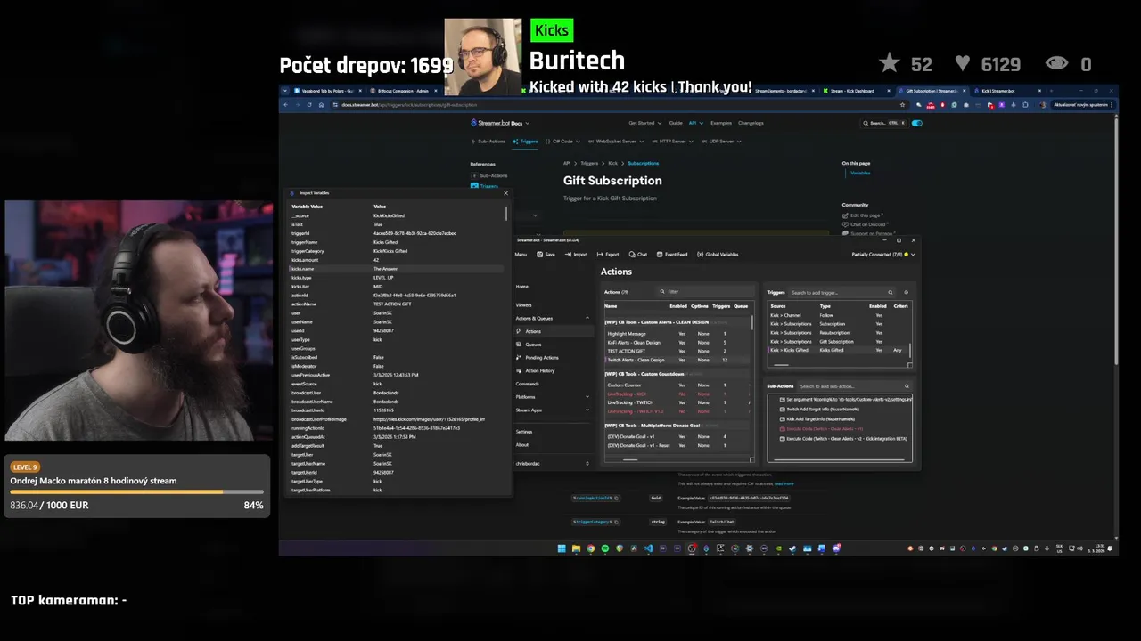
Task: Select the KoFi Alerts - Clean Design action
Action: (677, 343)
